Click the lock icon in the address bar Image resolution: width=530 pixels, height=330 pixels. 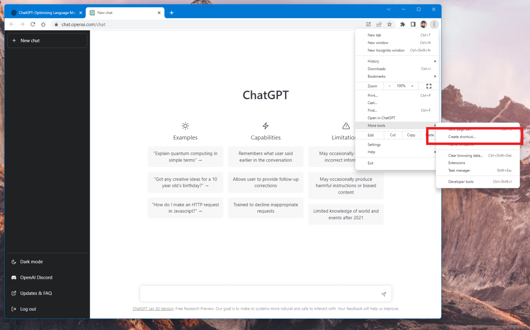(56, 25)
